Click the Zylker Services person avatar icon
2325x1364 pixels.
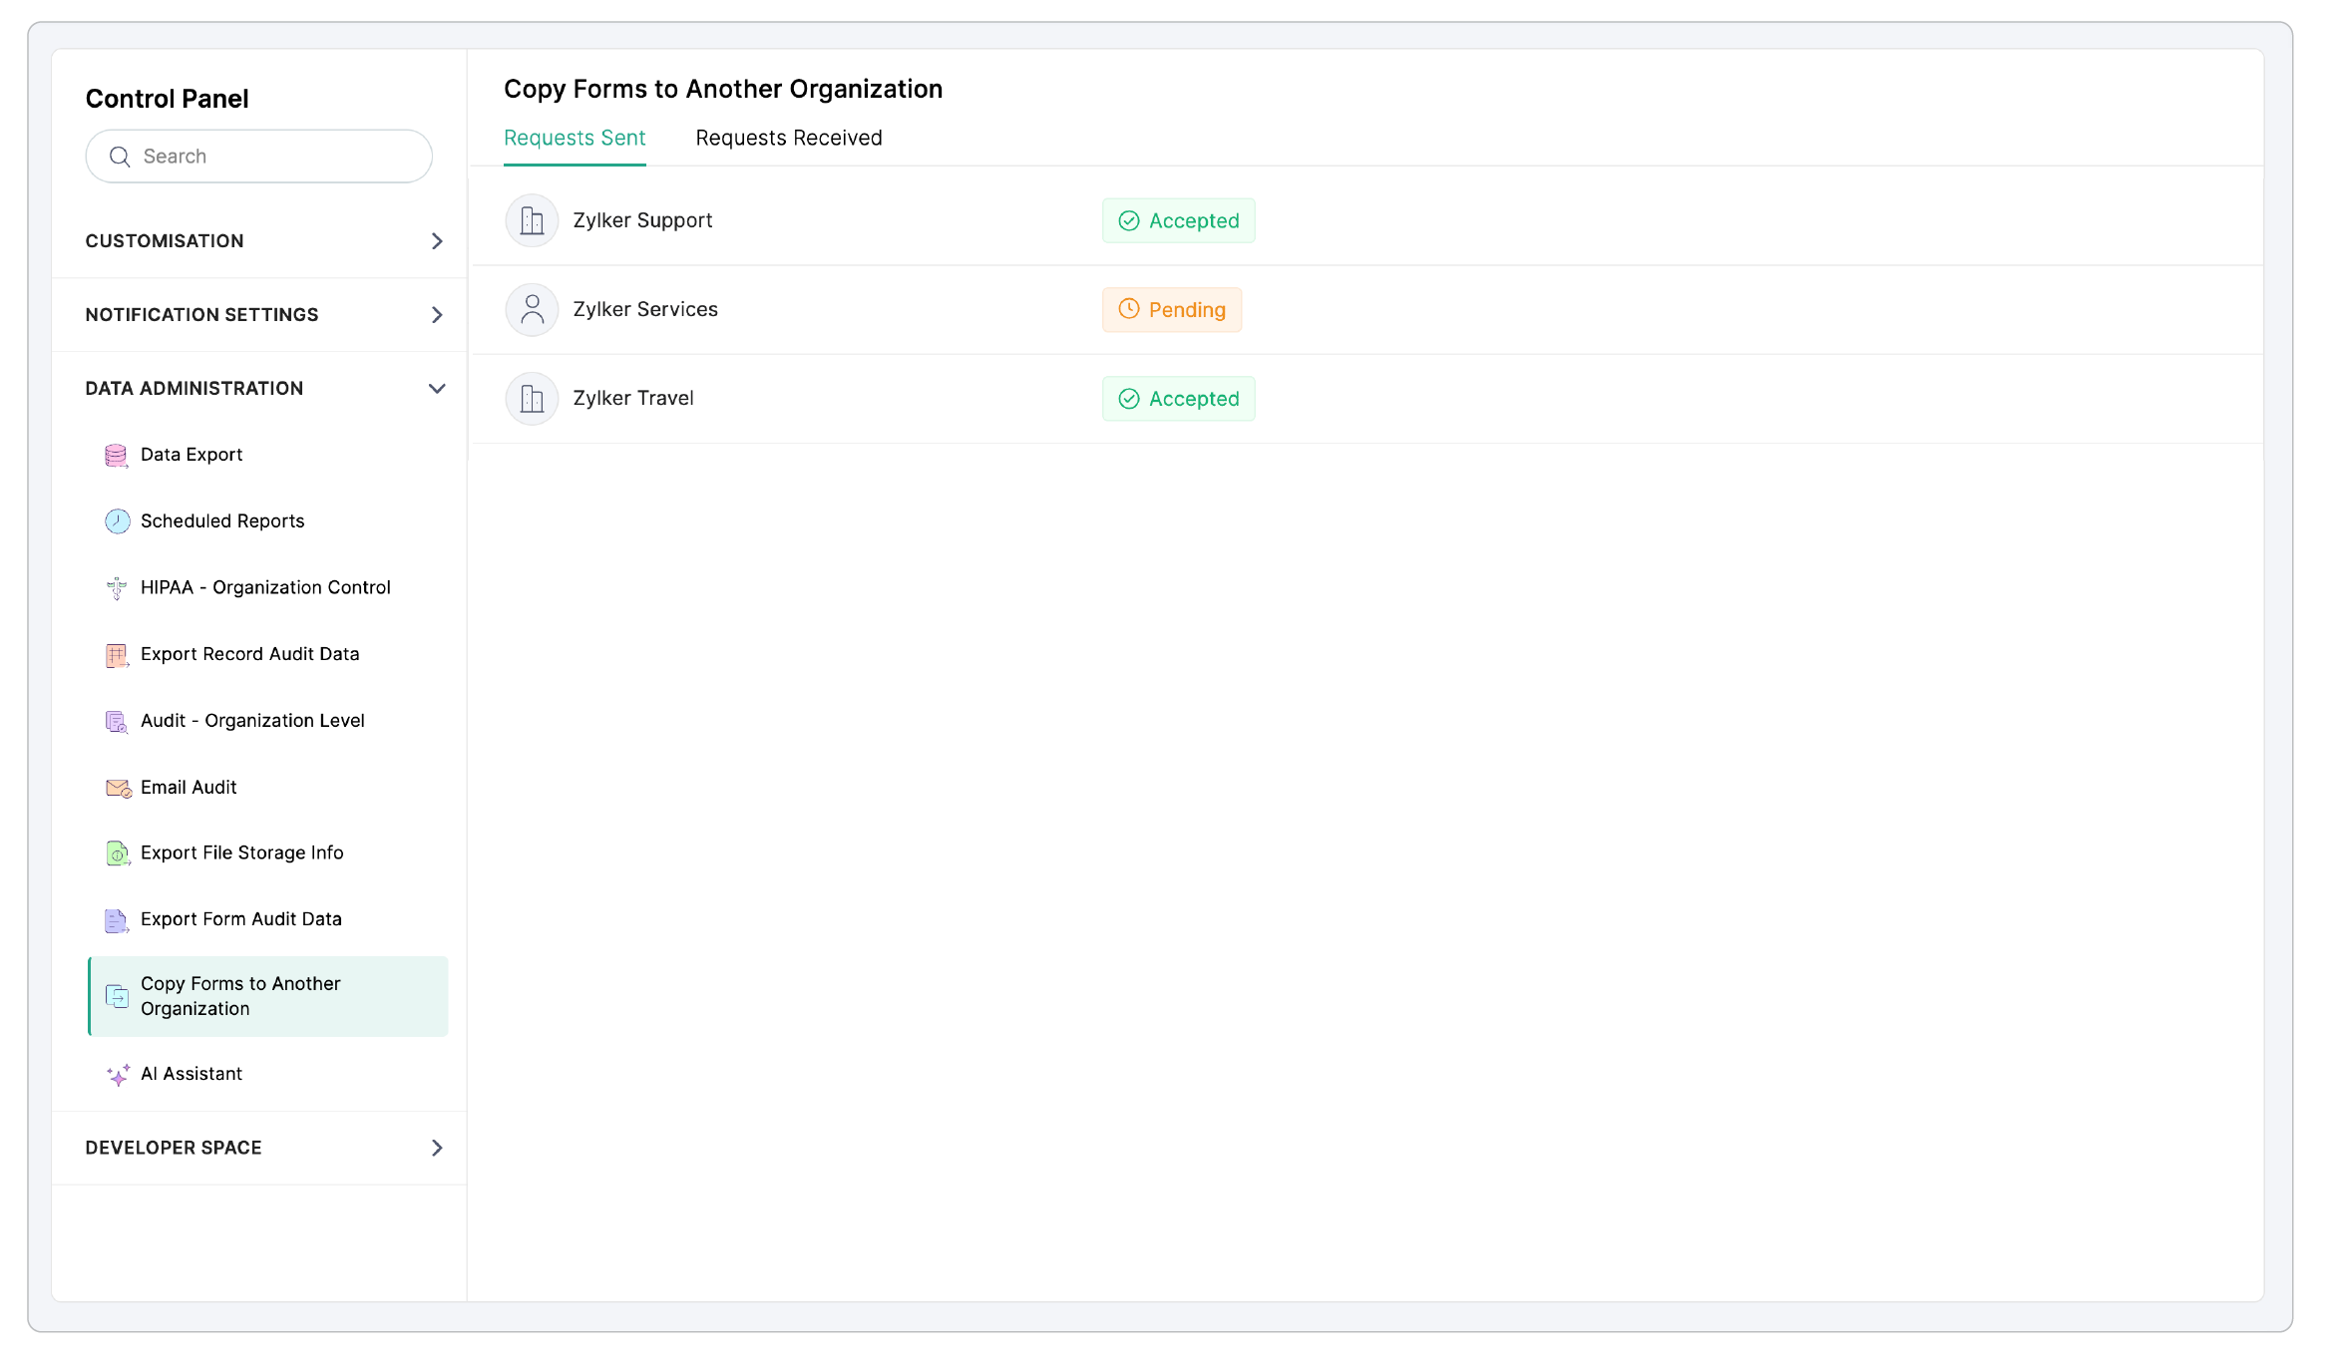[532, 310]
